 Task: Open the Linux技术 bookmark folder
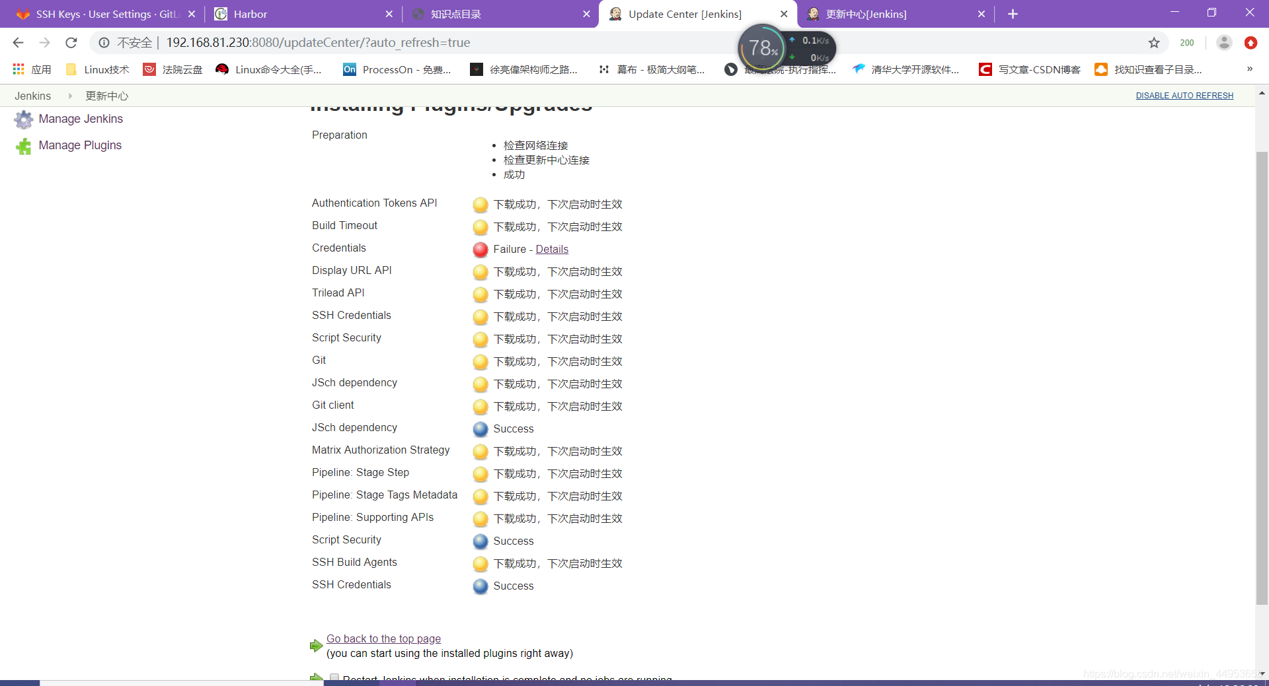pos(98,69)
